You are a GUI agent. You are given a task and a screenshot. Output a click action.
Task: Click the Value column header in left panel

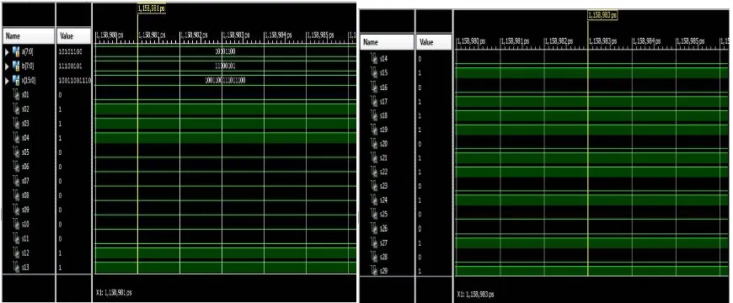pyautogui.click(x=74, y=36)
